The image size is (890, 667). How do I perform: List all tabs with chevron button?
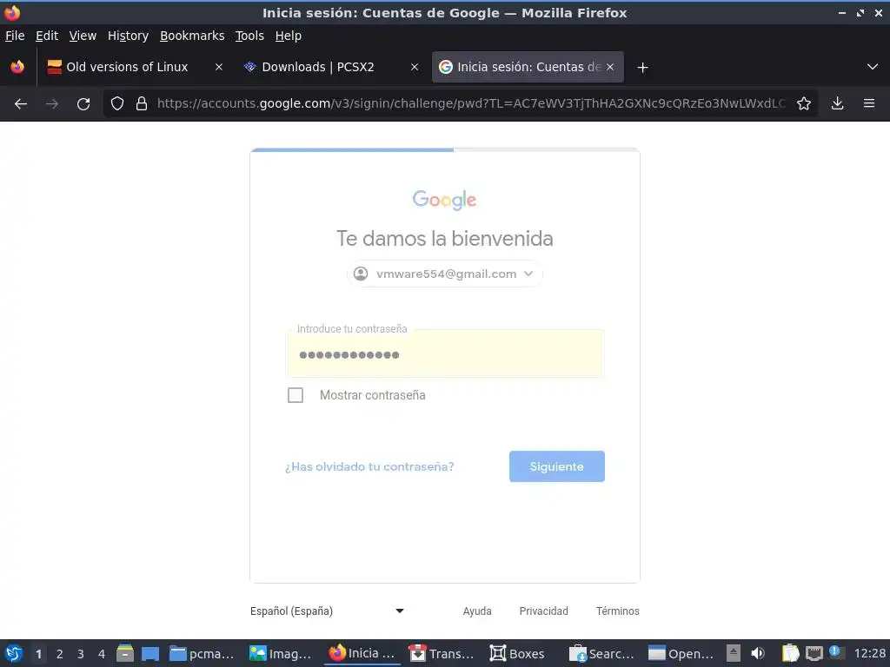(873, 67)
